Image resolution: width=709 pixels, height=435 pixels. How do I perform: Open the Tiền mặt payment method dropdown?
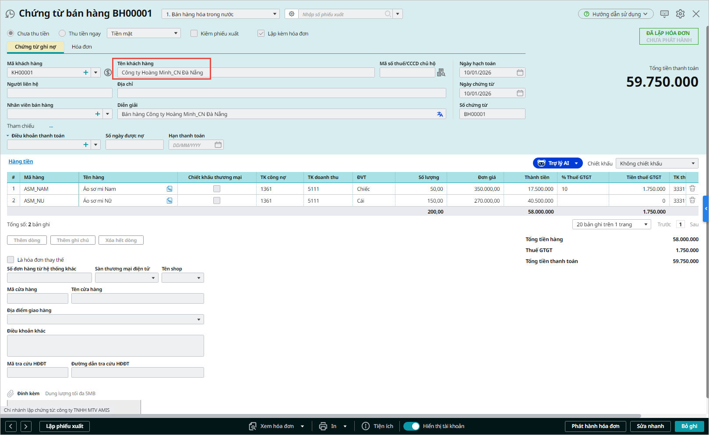[144, 34]
